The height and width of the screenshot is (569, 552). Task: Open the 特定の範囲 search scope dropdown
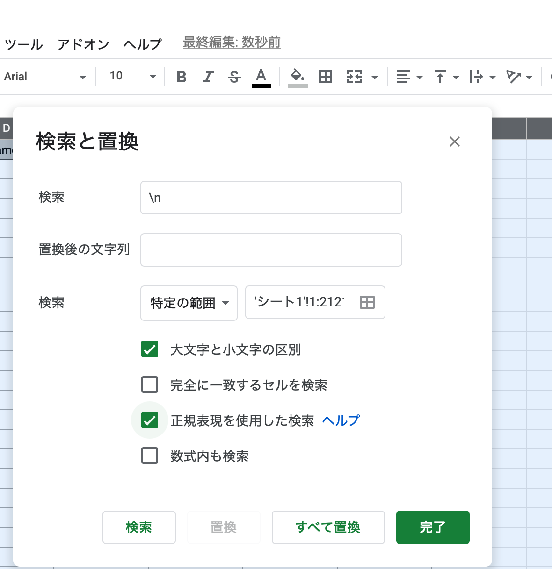click(189, 303)
